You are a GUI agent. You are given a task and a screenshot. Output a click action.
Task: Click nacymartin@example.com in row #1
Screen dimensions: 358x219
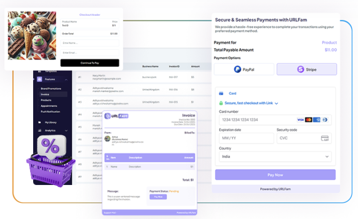coord(107,79)
